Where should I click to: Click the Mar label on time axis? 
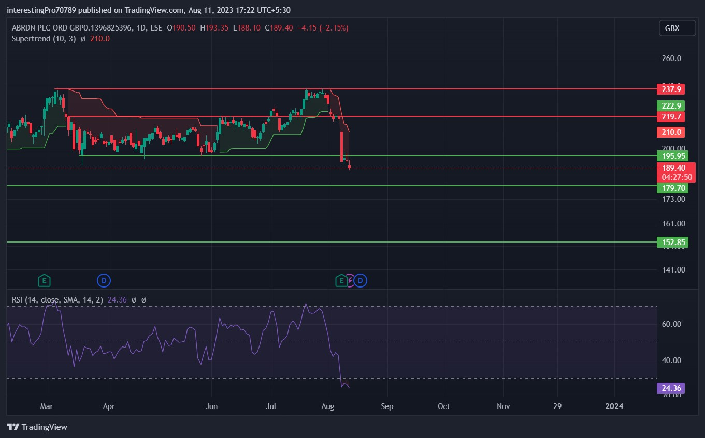point(47,406)
